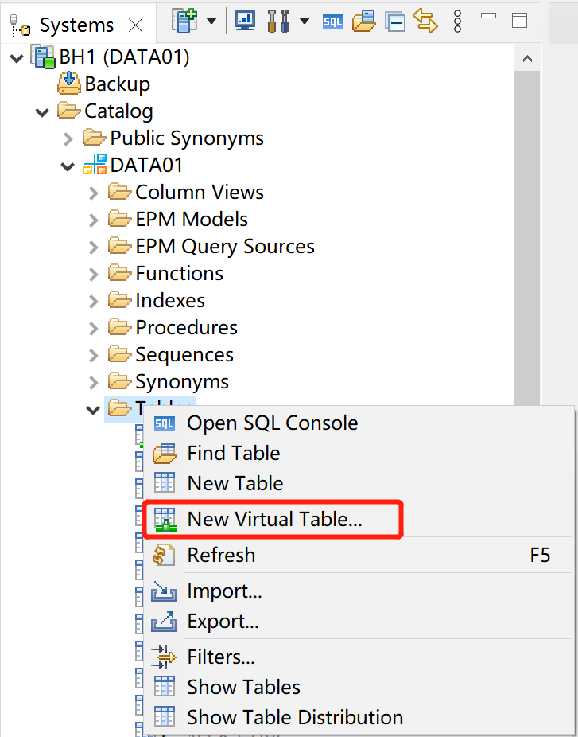Screen dimensions: 578x737
Task: Click the Add System toolbar icon
Action: (x=184, y=20)
